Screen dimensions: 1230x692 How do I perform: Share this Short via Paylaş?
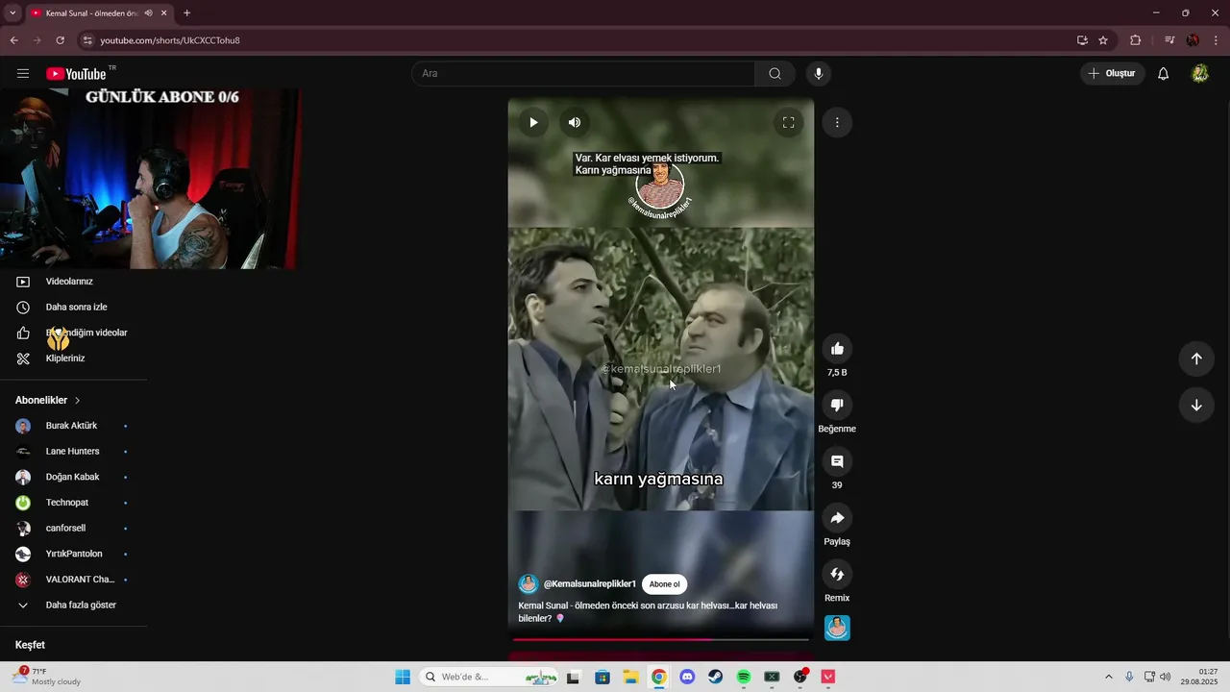(837, 518)
